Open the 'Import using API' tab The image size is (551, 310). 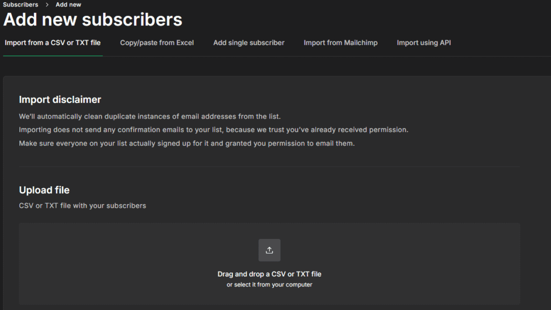click(x=424, y=43)
